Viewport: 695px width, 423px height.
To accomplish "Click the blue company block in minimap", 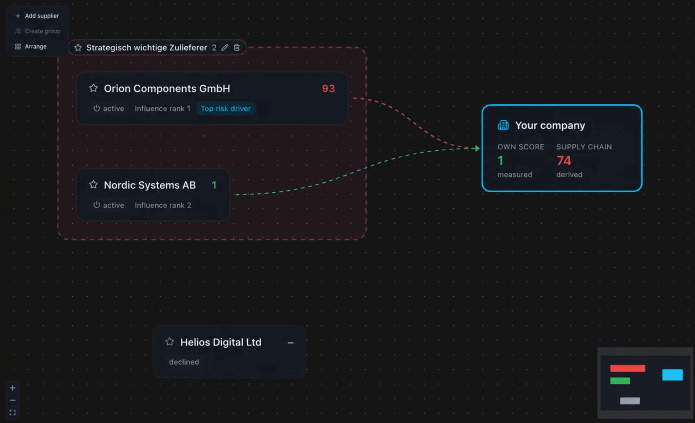I will (672, 375).
